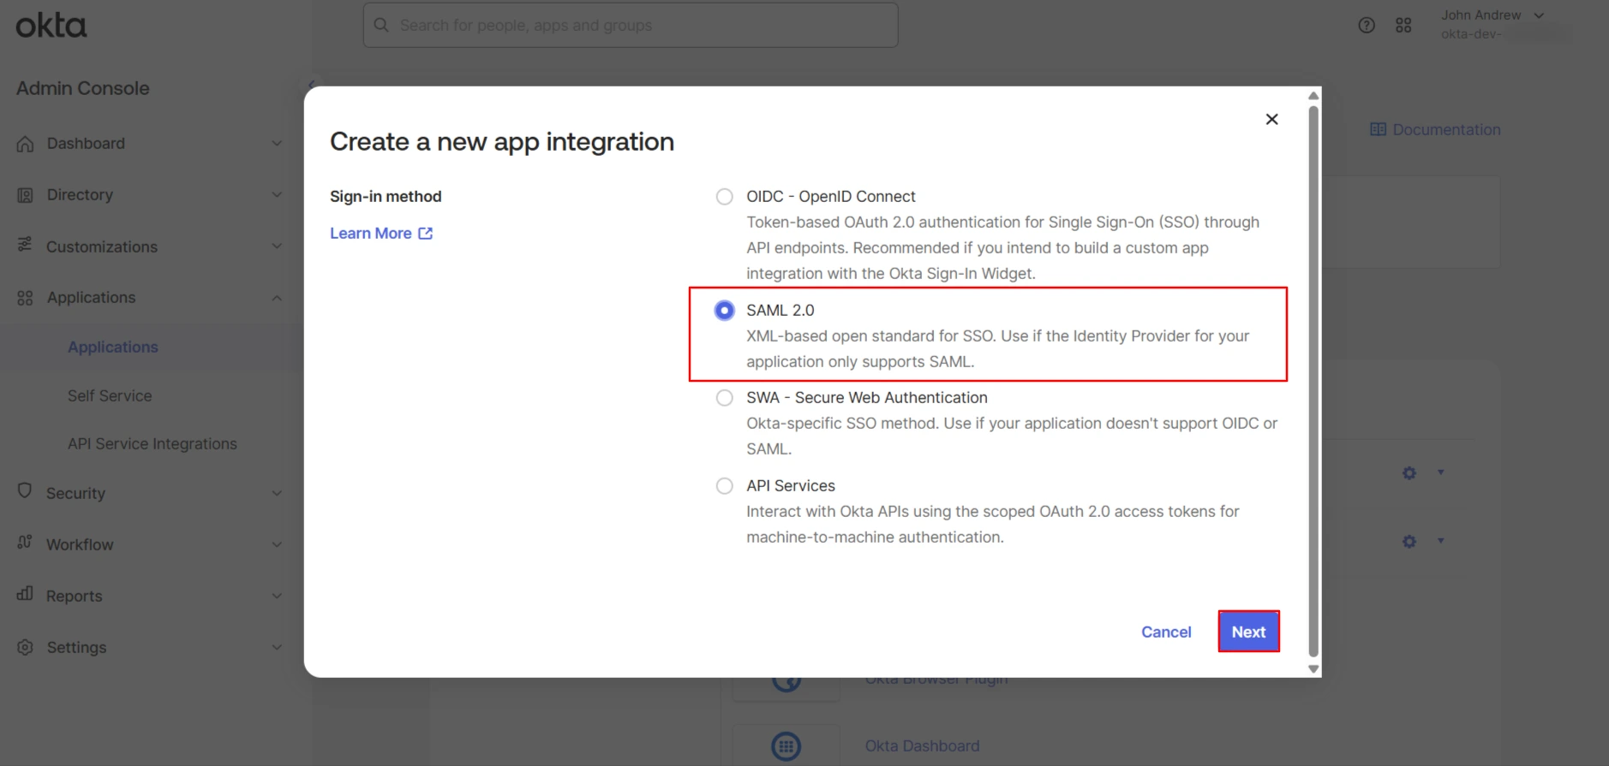The width and height of the screenshot is (1609, 766).
Task: Open Settings in the sidebar
Action: 76,647
